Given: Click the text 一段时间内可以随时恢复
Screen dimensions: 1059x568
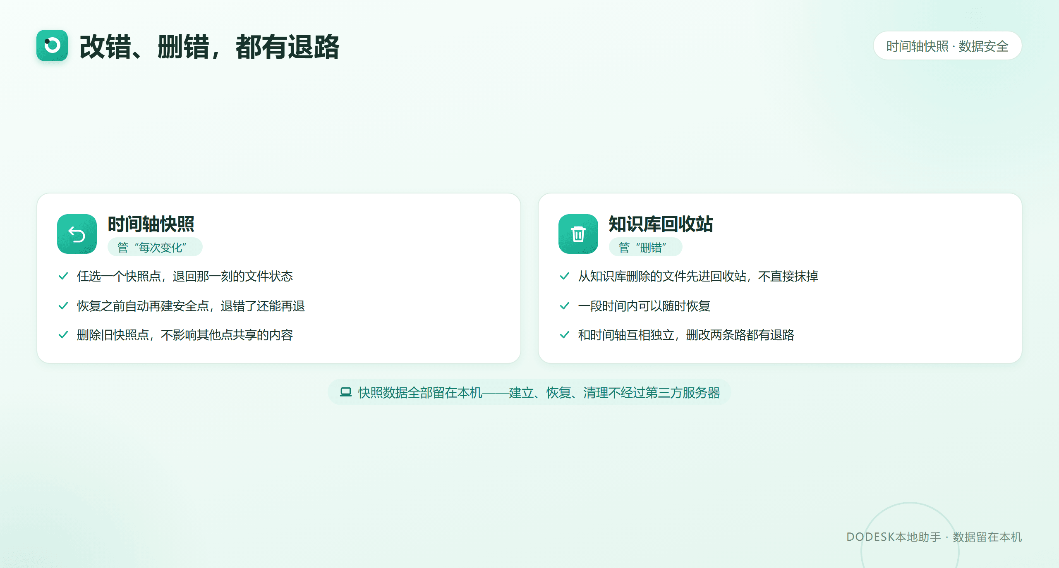Looking at the screenshot, I should [x=644, y=306].
